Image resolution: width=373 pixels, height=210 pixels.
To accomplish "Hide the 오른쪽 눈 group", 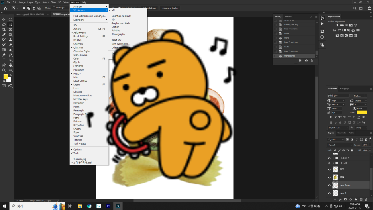I will (330, 158).
